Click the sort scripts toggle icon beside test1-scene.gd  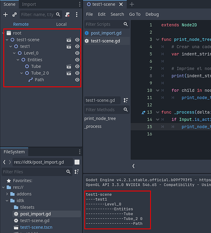point(126,100)
